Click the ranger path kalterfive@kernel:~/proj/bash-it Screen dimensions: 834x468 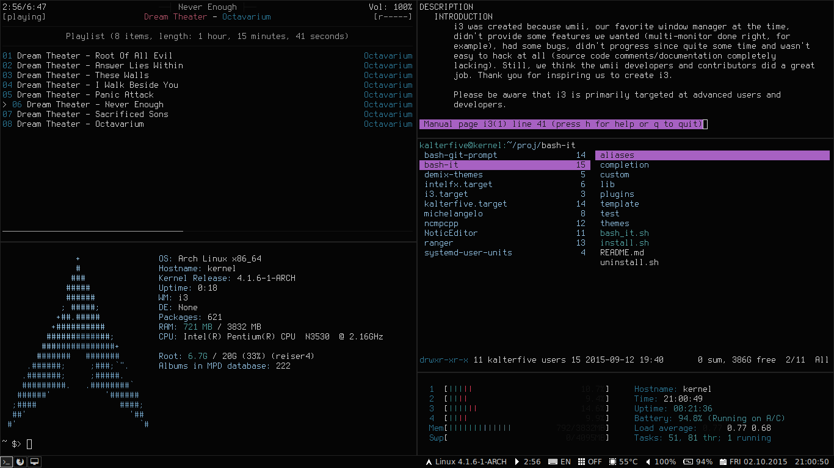(x=498, y=146)
